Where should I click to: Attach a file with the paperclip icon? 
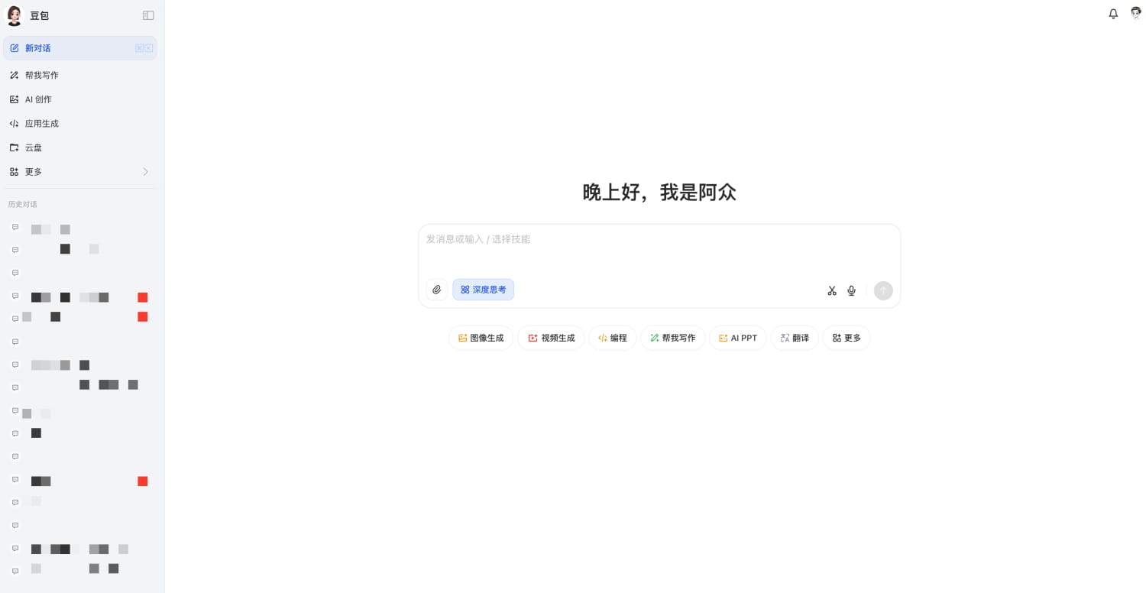point(437,290)
